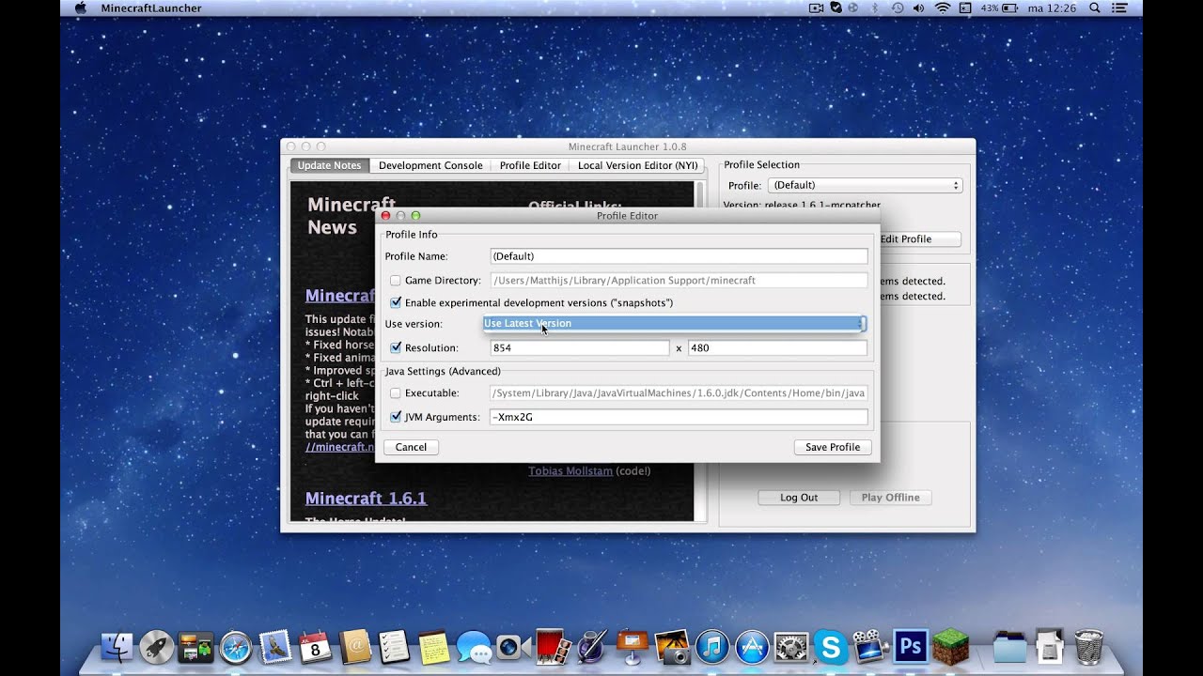Viewport: 1203px width, 676px height.
Task: Open iMovie film camera icon in dock
Action: [x=869, y=646]
